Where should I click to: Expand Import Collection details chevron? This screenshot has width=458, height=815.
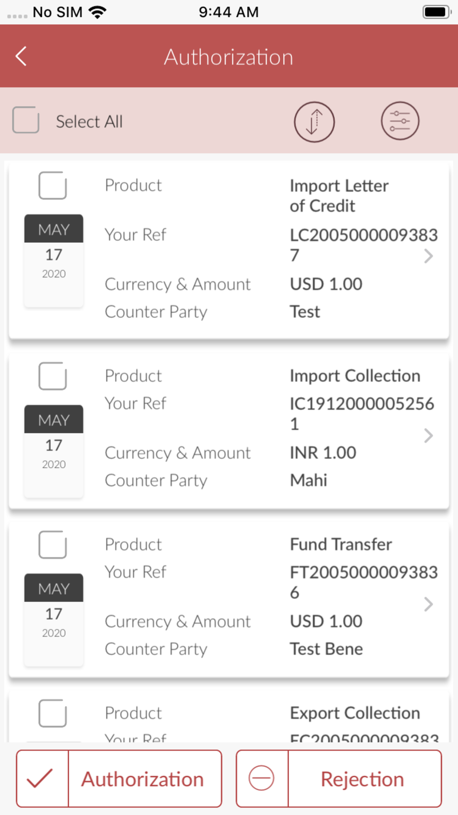pyautogui.click(x=428, y=436)
